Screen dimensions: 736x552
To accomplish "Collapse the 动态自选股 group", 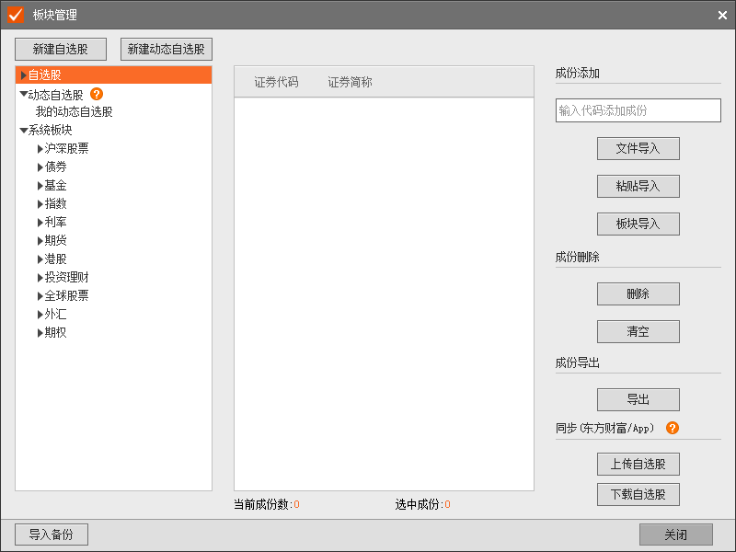I will click(x=24, y=94).
